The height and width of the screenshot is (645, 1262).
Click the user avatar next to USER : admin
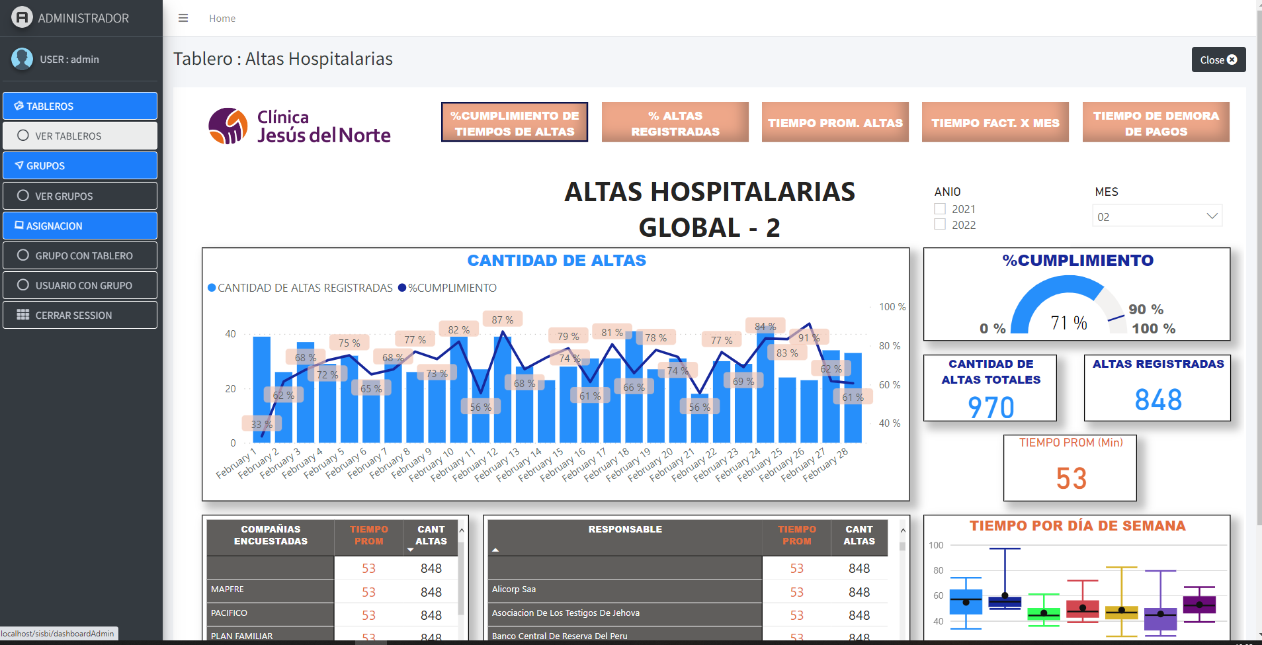point(22,60)
